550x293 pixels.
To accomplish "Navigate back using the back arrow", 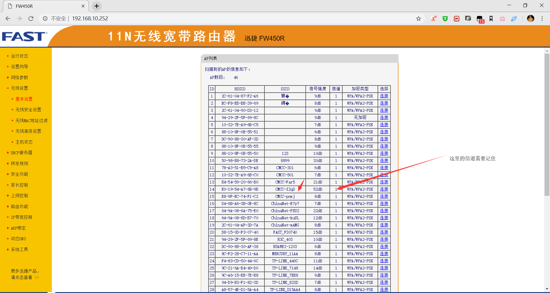I will pyautogui.click(x=8, y=18).
